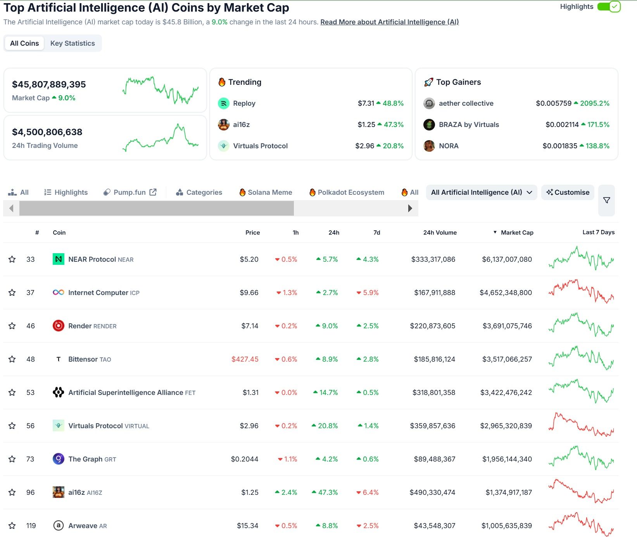Click ai16z avatar in Trending card
Image resolution: width=637 pixels, height=537 pixels.
click(224, 125)
